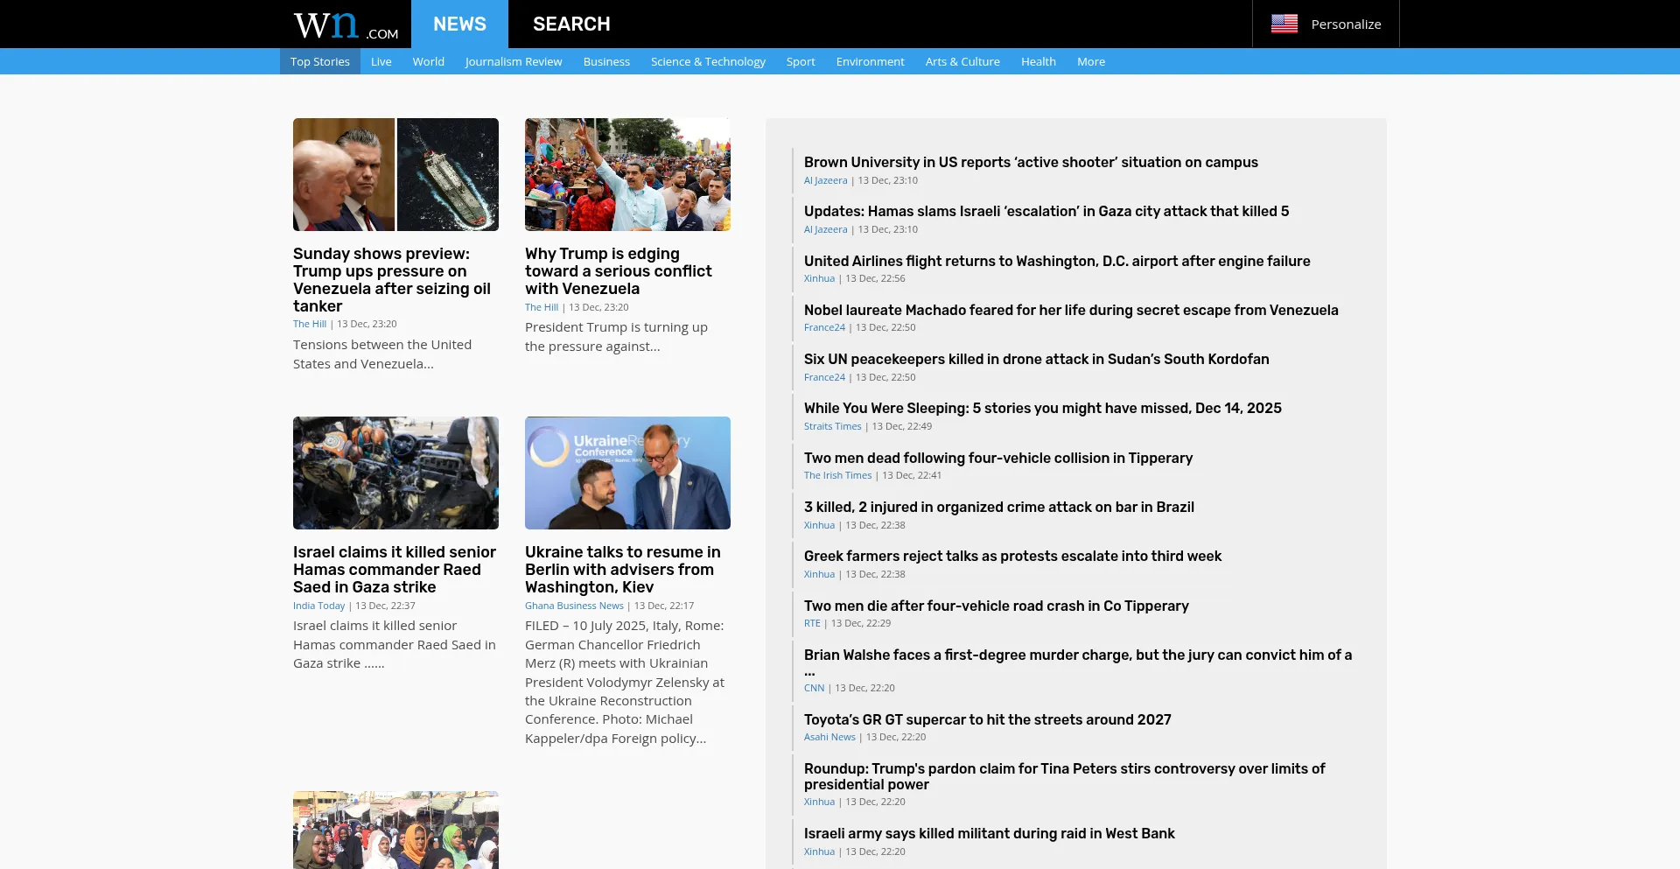Open Greek farmers protests headline

[x=1012, y=557]
